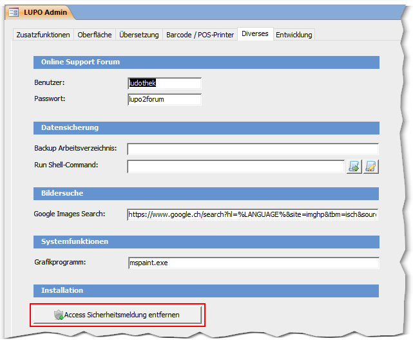
Task: Click the Backup Arbeitsverzeichnis field
Action: [x=253, y=149]
